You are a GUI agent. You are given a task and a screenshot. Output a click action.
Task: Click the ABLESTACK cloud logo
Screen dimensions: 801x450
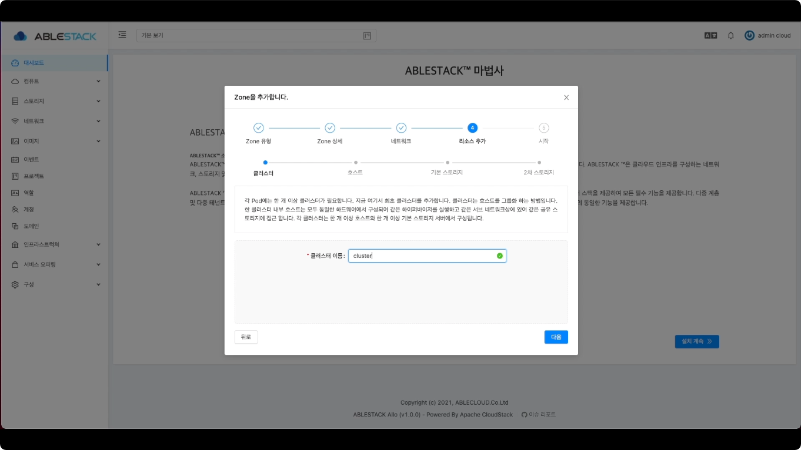coord(55,36)
